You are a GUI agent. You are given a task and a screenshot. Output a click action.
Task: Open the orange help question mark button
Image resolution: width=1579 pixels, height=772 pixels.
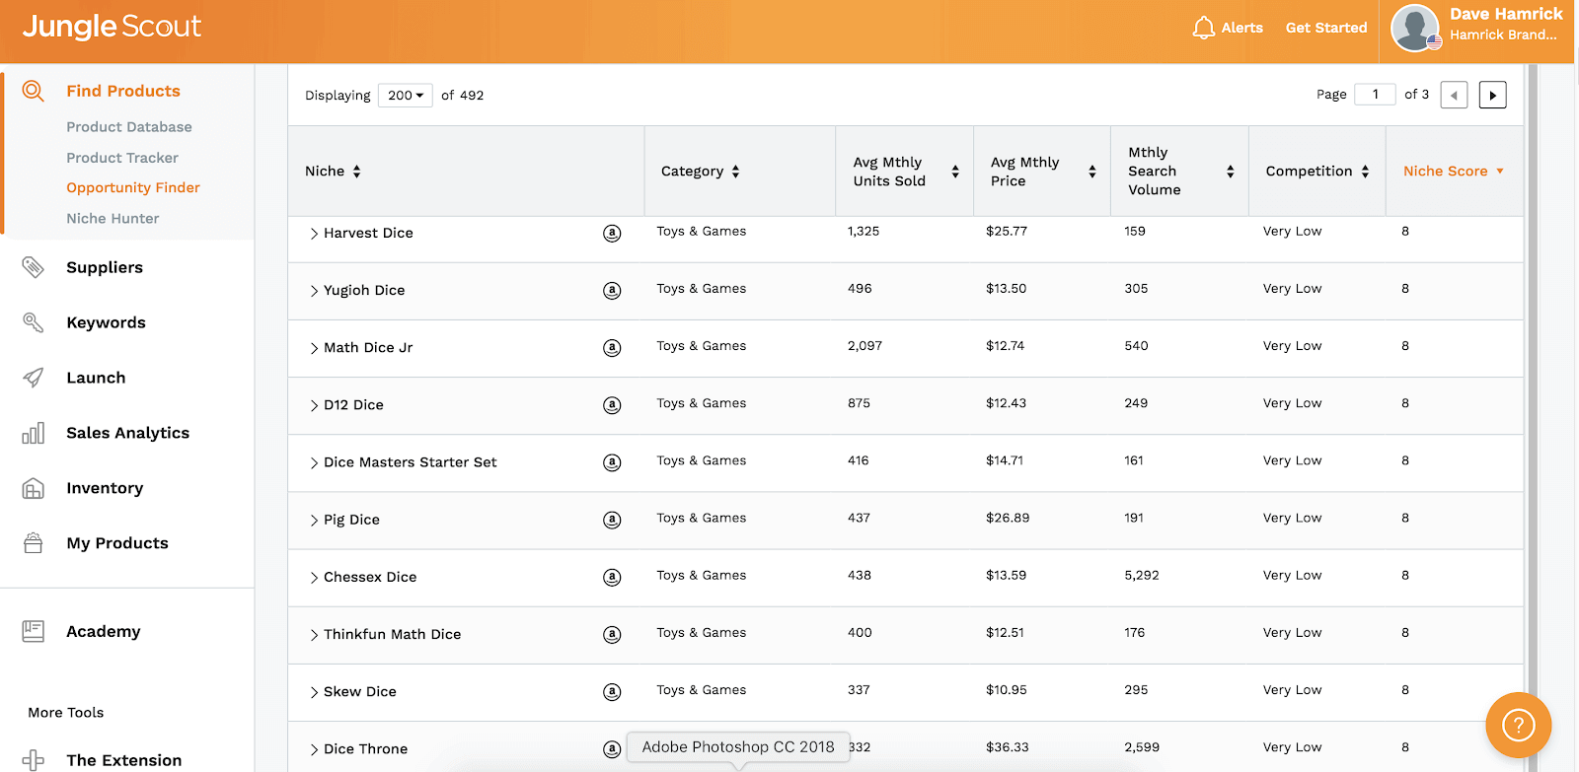coord(1519,726)
